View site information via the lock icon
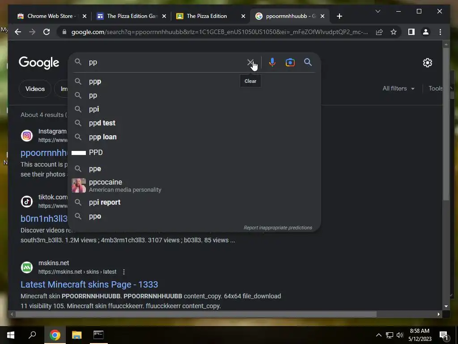This screenshot has width=458, height=344. coord(64,32)
